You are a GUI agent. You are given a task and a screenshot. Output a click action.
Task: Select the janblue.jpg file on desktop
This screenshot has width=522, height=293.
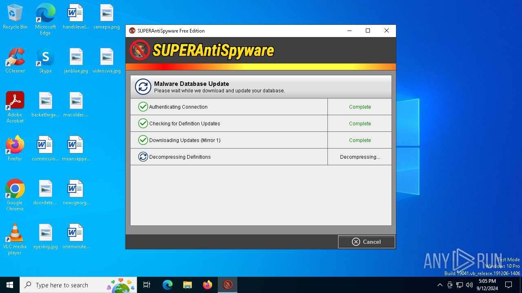pyautogui.click(x=76, y=61)
